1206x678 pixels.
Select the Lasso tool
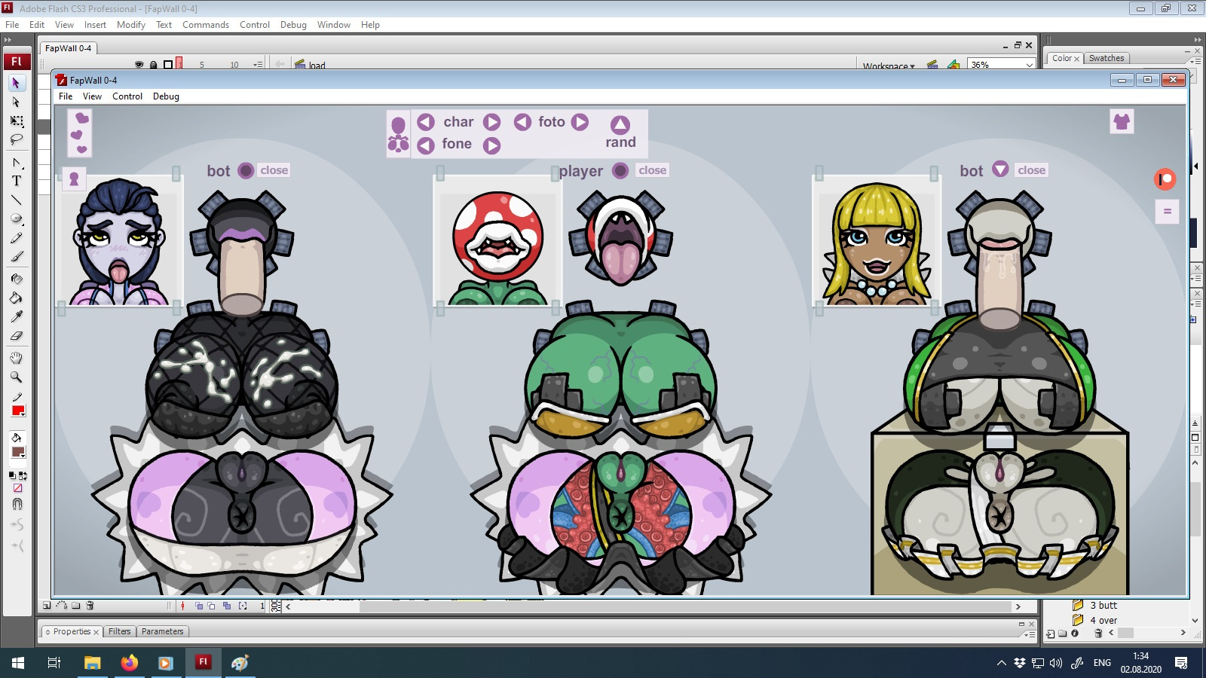[16, 139]
